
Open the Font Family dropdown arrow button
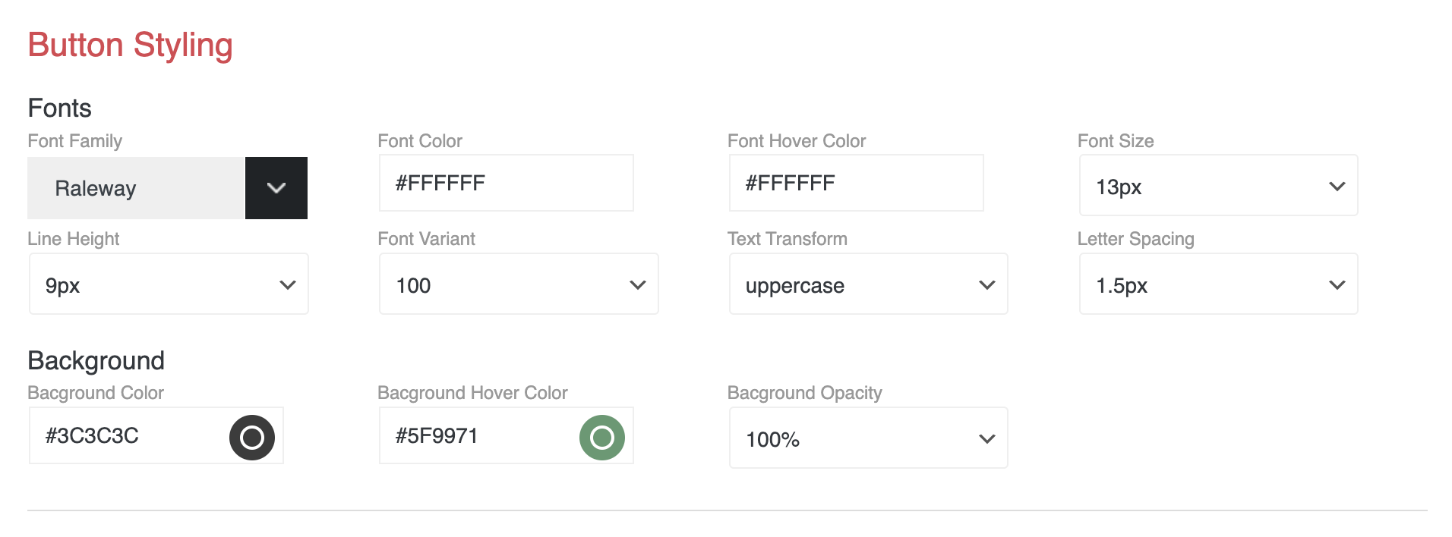pyautogui.click(x=276, y=188)
